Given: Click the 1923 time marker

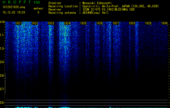Looking at the screenshot, I should pyautogui.click(x=51, y=23).
